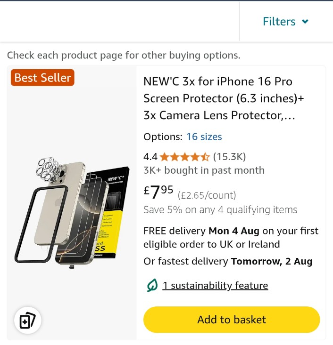
Task: Click the orange star rating icons
Action: coord(184,157)
